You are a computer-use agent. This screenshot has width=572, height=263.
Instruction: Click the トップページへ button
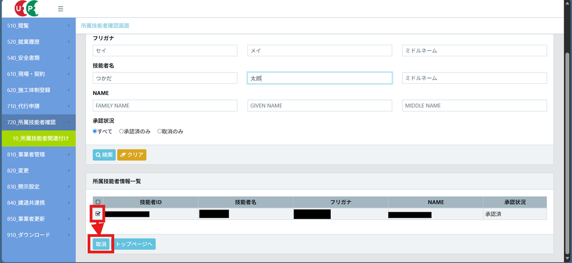pyautogui.click(x=134, y=244)
